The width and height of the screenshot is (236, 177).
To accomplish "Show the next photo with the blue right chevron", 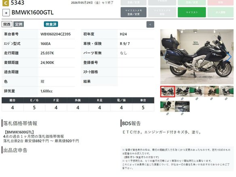I will (x=230, y=57).
